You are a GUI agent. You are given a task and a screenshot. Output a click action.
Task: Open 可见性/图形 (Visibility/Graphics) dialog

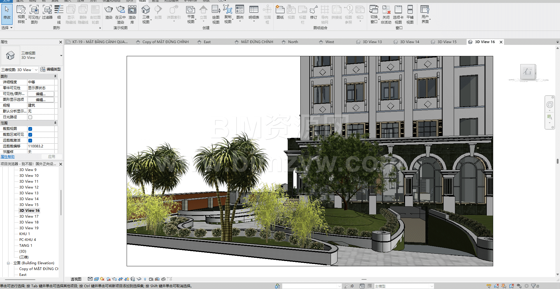(34, 14)
